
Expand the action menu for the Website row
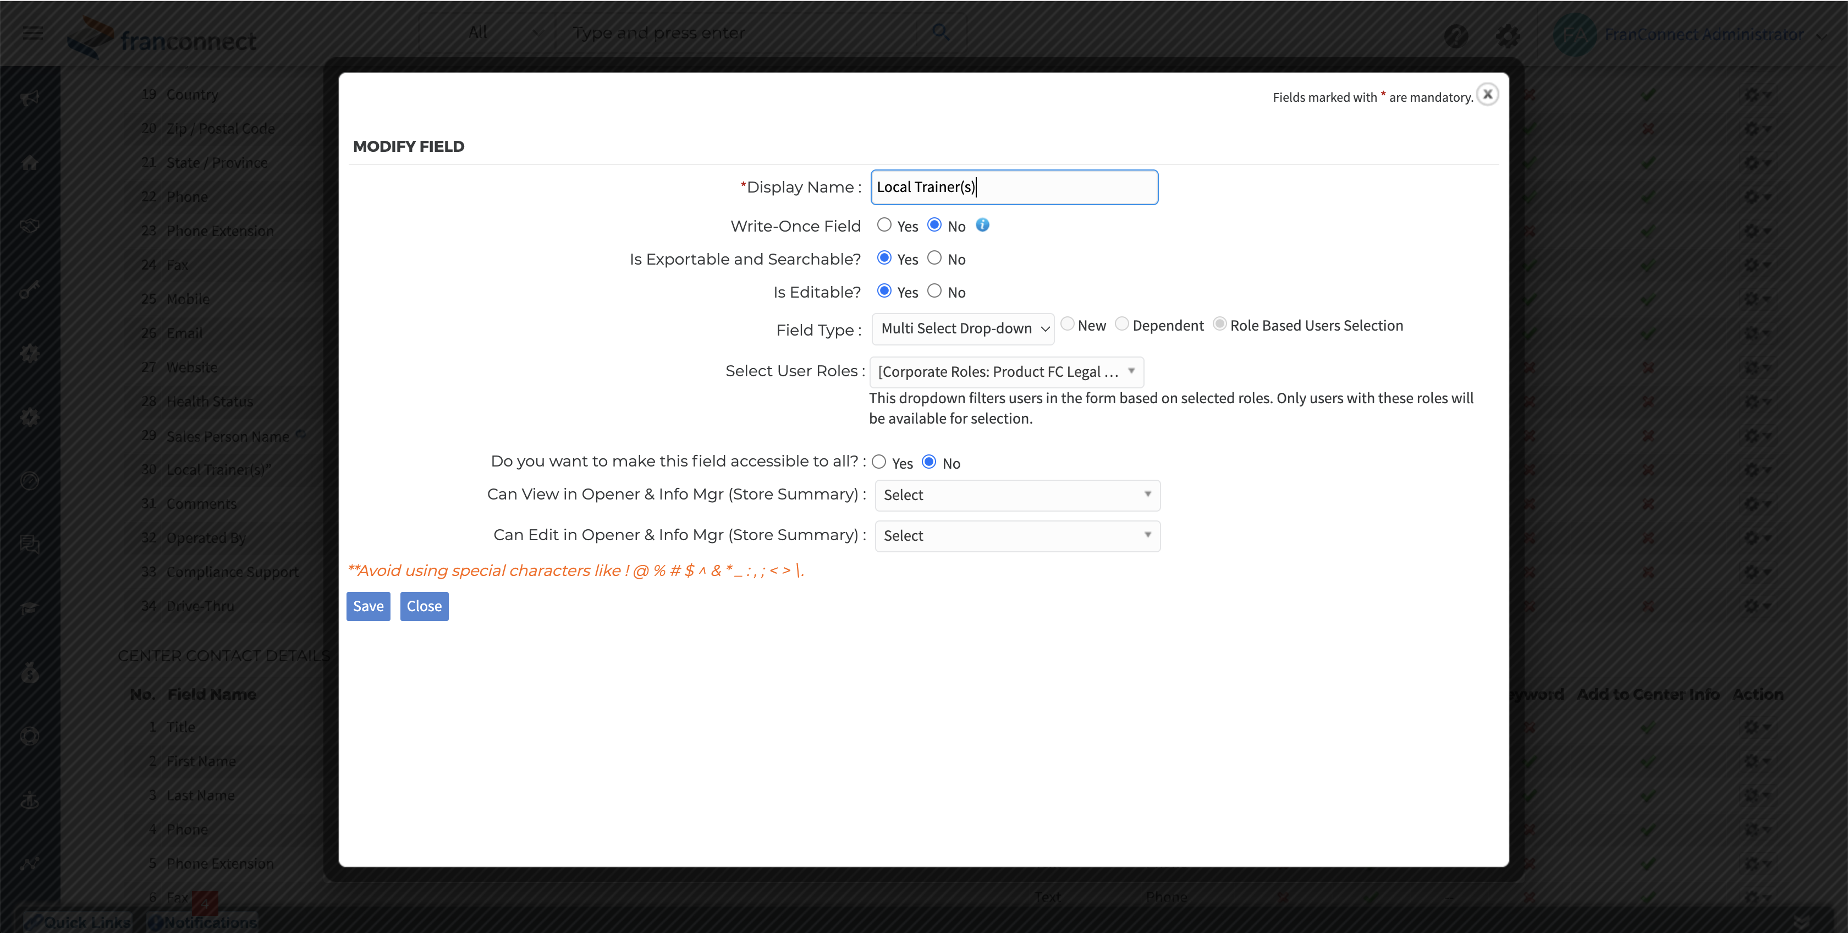[x=1757, y=367]
